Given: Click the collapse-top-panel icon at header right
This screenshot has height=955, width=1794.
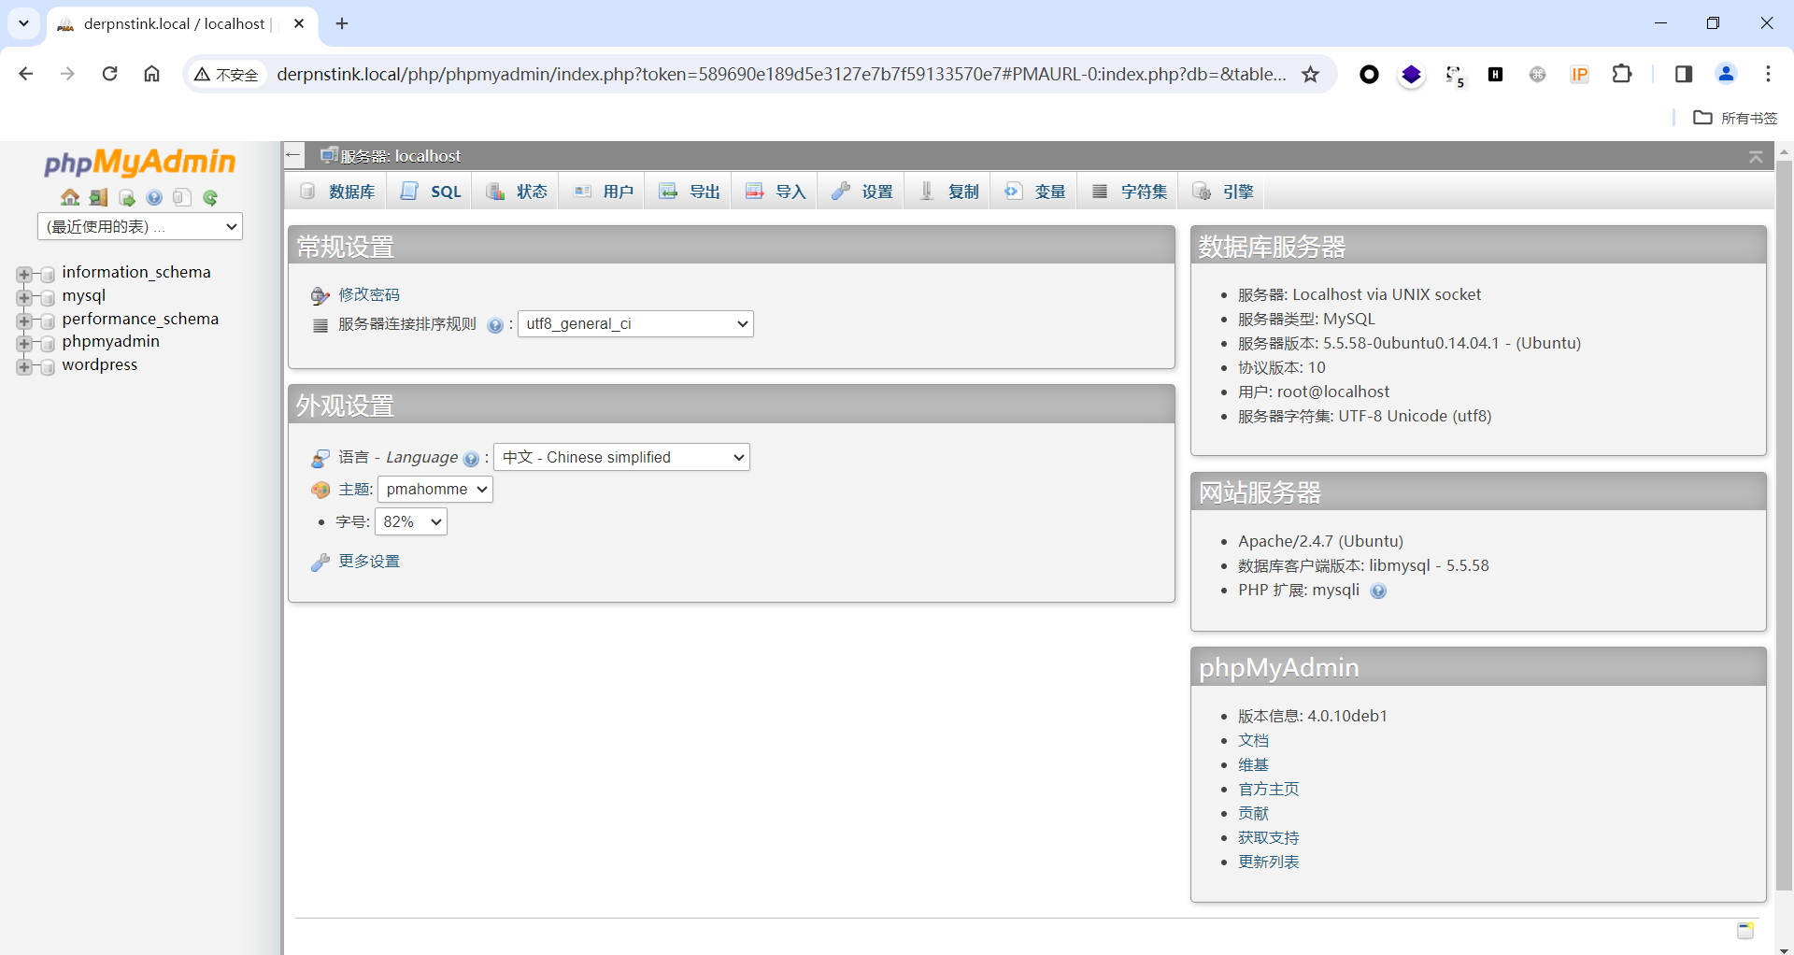Looking at the screenshot, I should point(1756,157).
